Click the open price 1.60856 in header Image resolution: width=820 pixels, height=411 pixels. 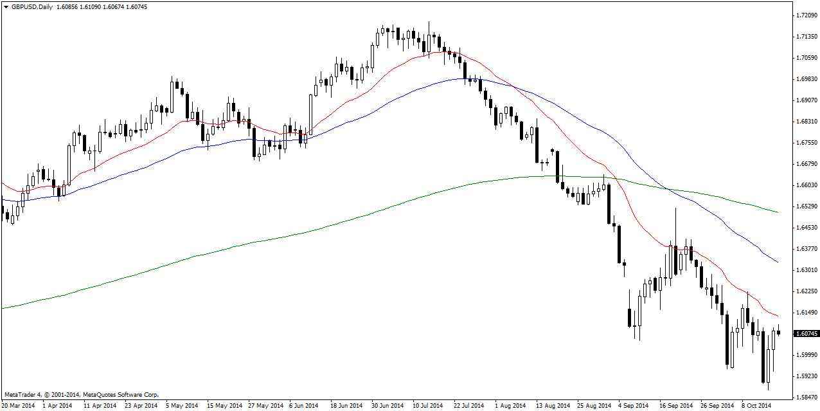[x=69, y=6]
